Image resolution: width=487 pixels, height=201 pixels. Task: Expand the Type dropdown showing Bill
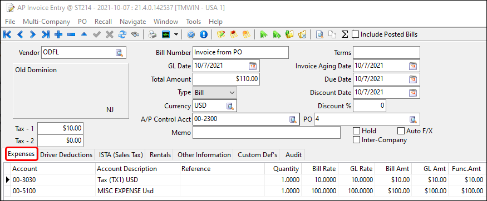pyautogui.click(x=215, y=93)
